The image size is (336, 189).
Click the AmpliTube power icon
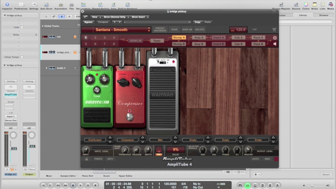[x=275, y=38]
